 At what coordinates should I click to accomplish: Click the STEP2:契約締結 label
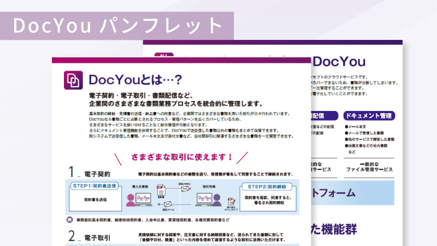click(267, 186)
